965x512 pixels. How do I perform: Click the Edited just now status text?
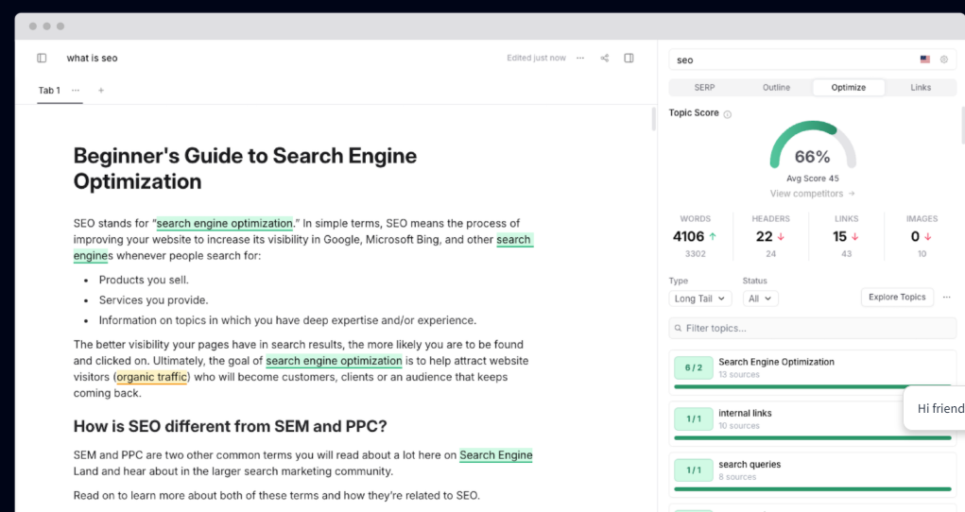pyautogui.click(x=536, y=58)
